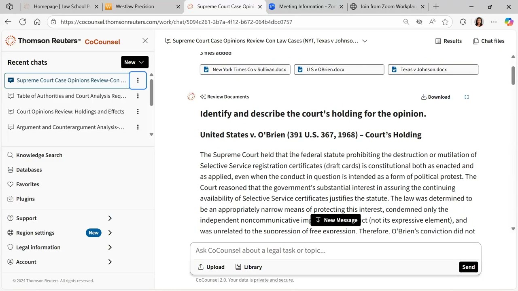Click the Ask CoCounsel input field
Screen dimensions: 518x291
click(335, 251)
